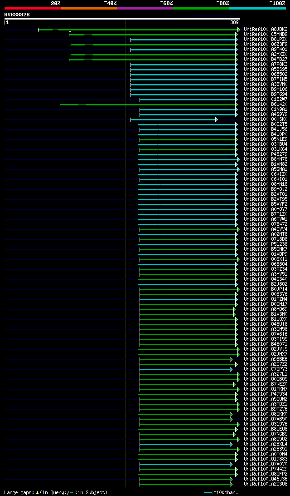Click the cyan ~100% identity legend segment
Image resolution: width=290 pixels, height=496 pixels.
click(x=257, y=8)
